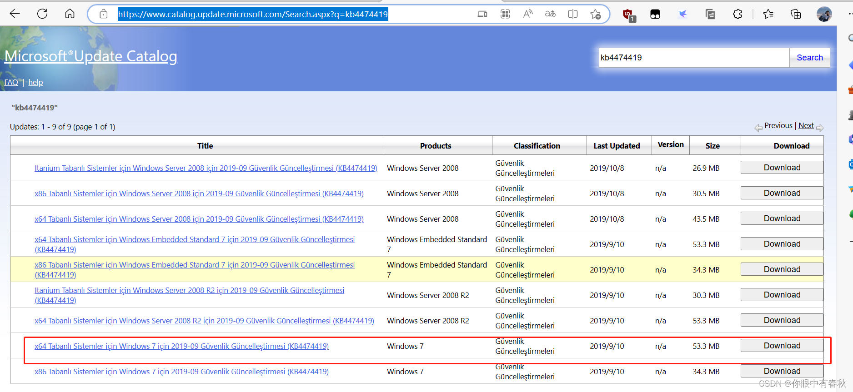Open the FAQ link
Viewport: 853px width, 392px height.
pos(11,82)
